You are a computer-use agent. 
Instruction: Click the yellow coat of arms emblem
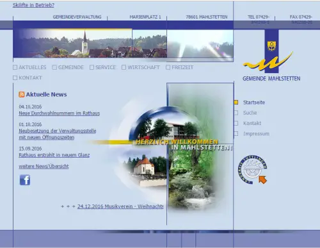coord(271,46)
